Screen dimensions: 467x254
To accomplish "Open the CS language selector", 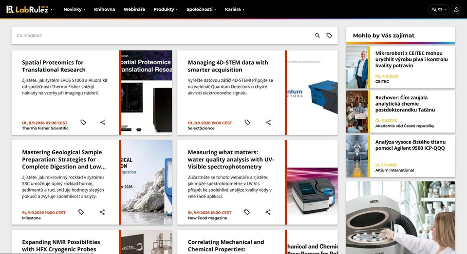I will pos(438,9).
